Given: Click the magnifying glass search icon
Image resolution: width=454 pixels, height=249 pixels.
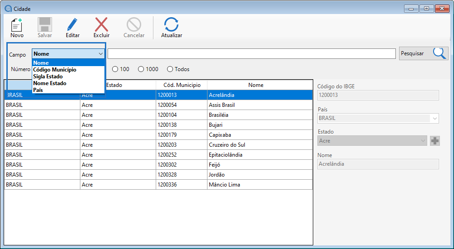Looking at the screenshot, I should pyautogui.click(x=439, y=53).
